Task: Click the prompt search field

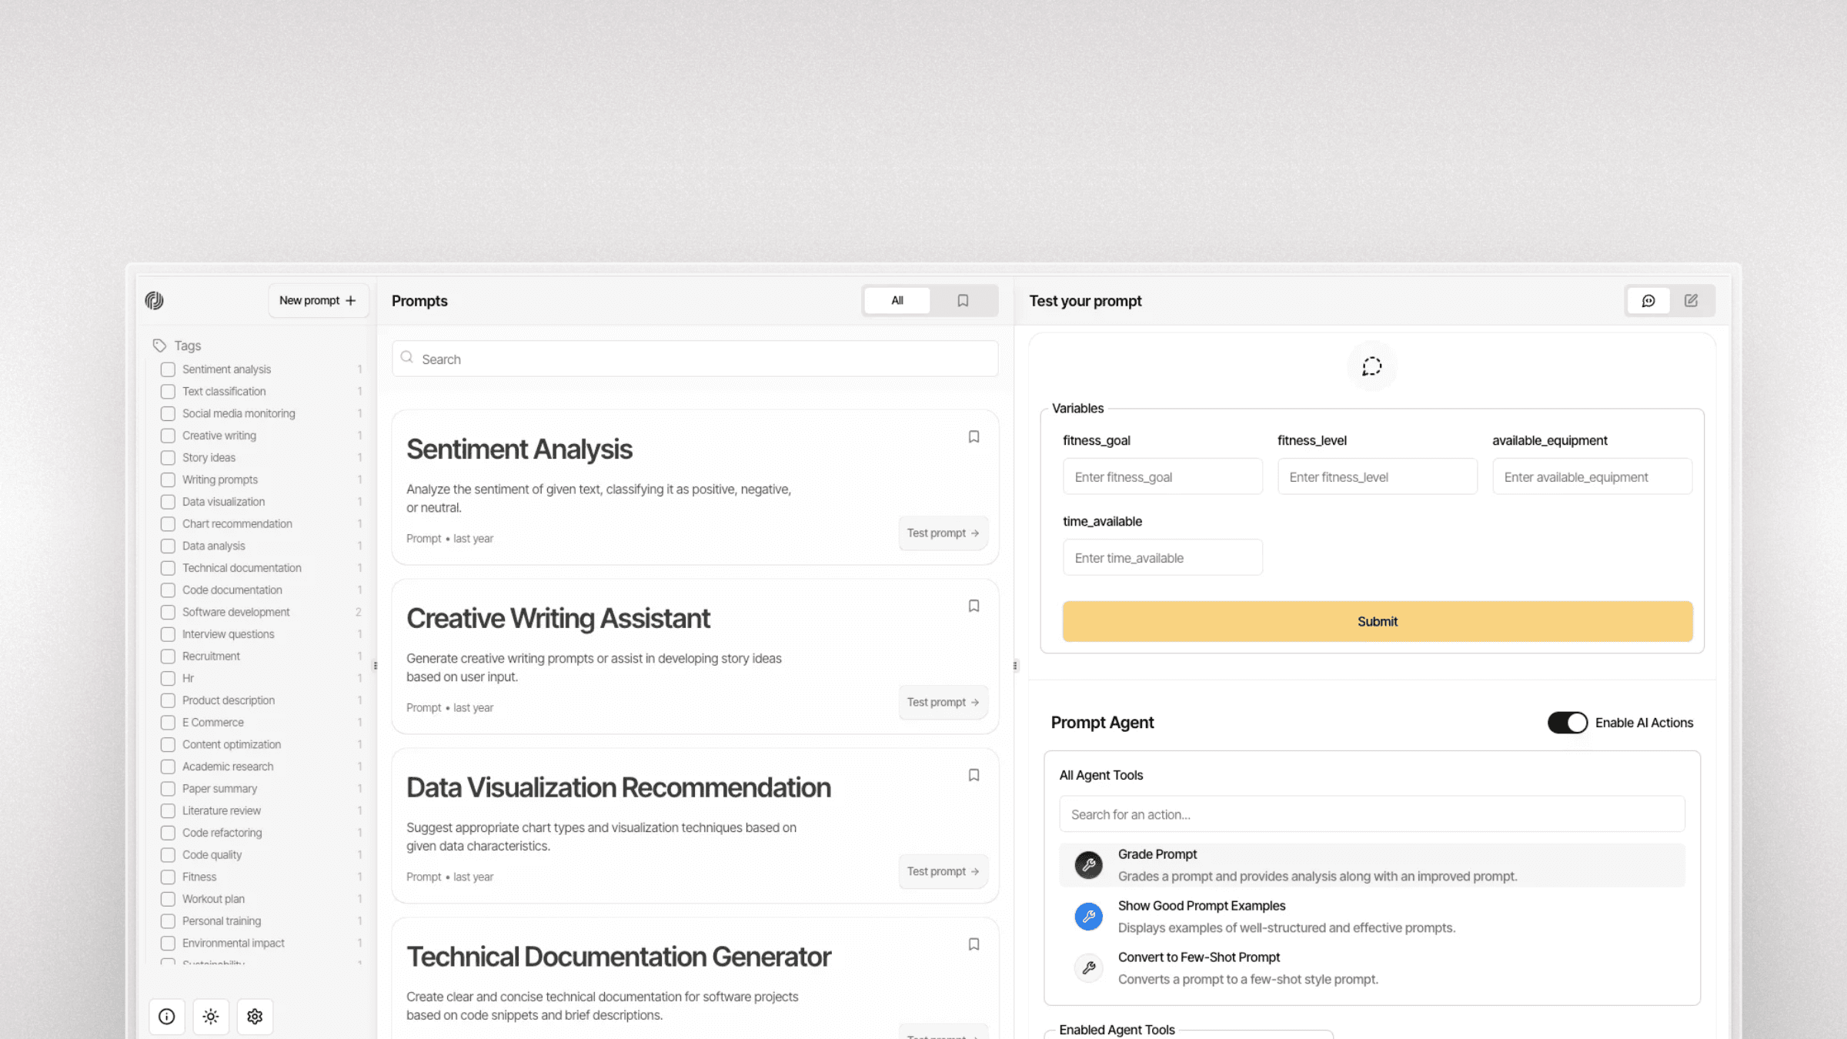Action: (693, 359)
